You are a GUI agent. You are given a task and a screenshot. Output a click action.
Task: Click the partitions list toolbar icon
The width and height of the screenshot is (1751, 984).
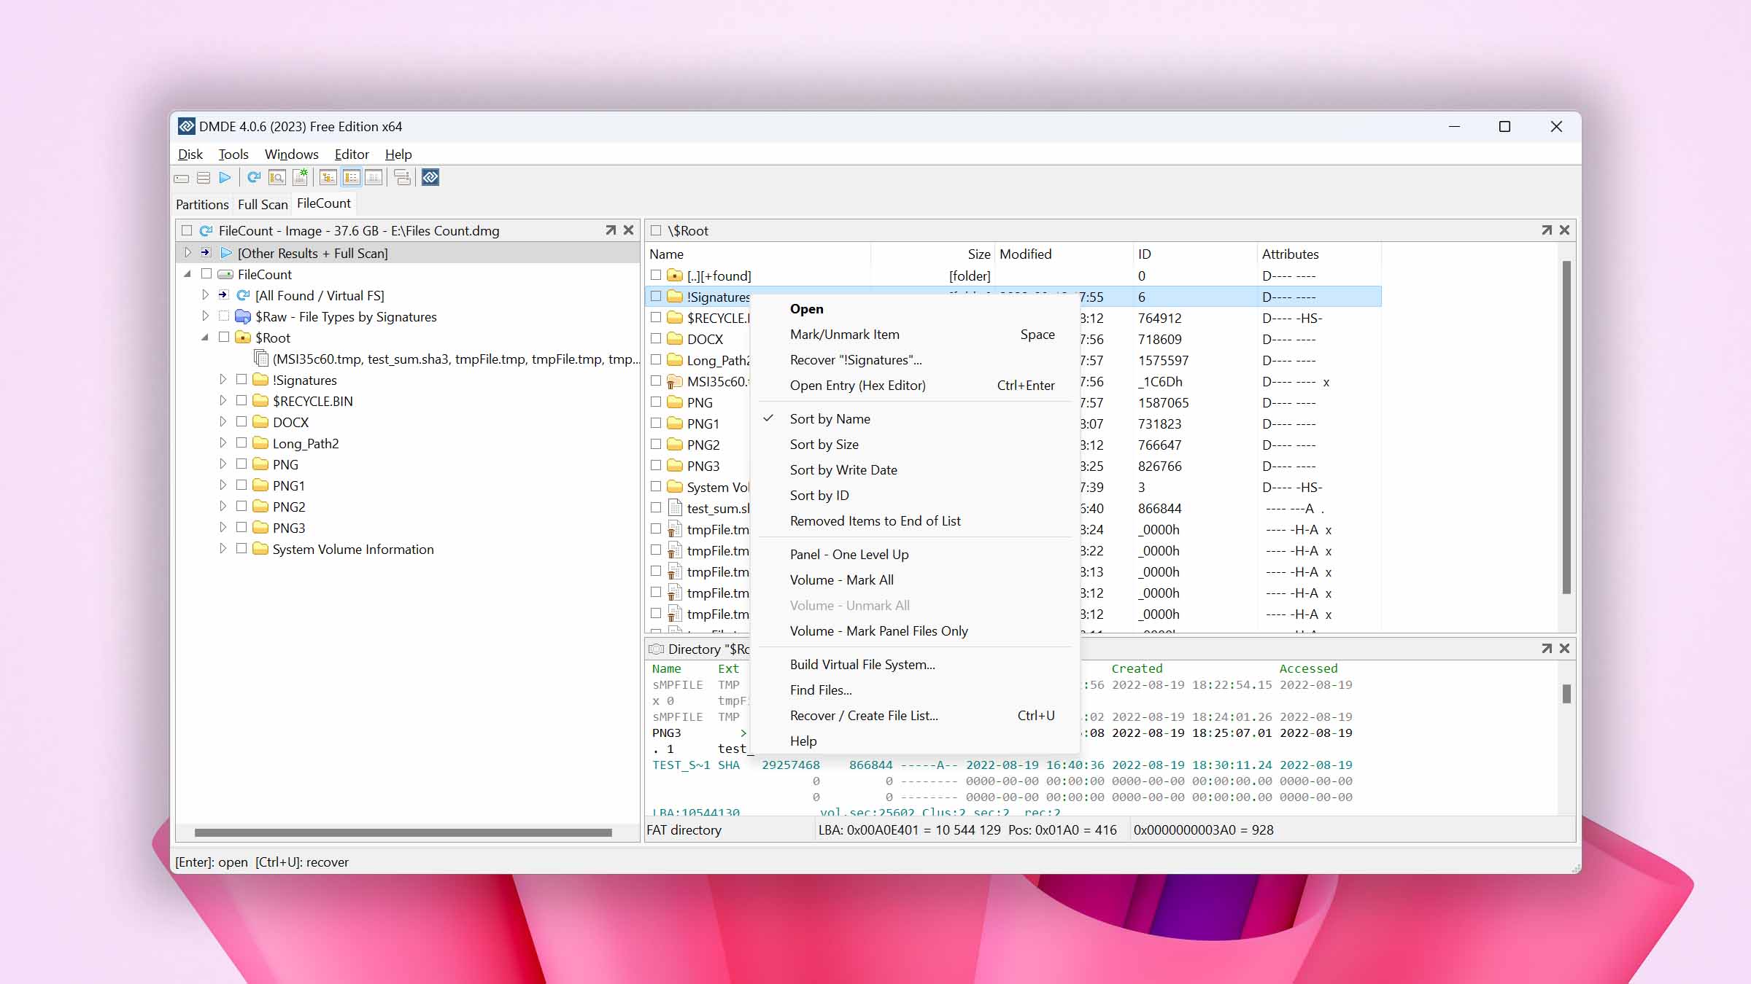point(204,178)
